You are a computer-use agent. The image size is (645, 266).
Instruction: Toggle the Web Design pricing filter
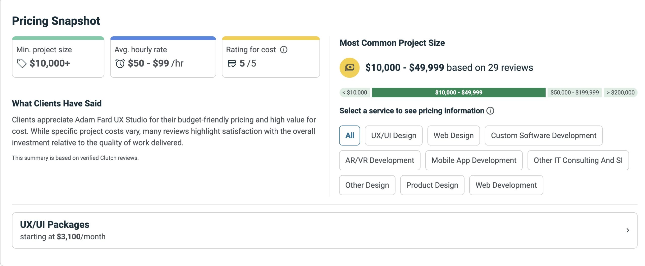[x=453, y=135]
